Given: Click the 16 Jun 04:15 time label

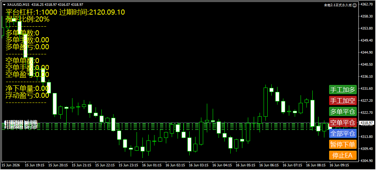Looking at the screenshot, I should tap(223, 165).
